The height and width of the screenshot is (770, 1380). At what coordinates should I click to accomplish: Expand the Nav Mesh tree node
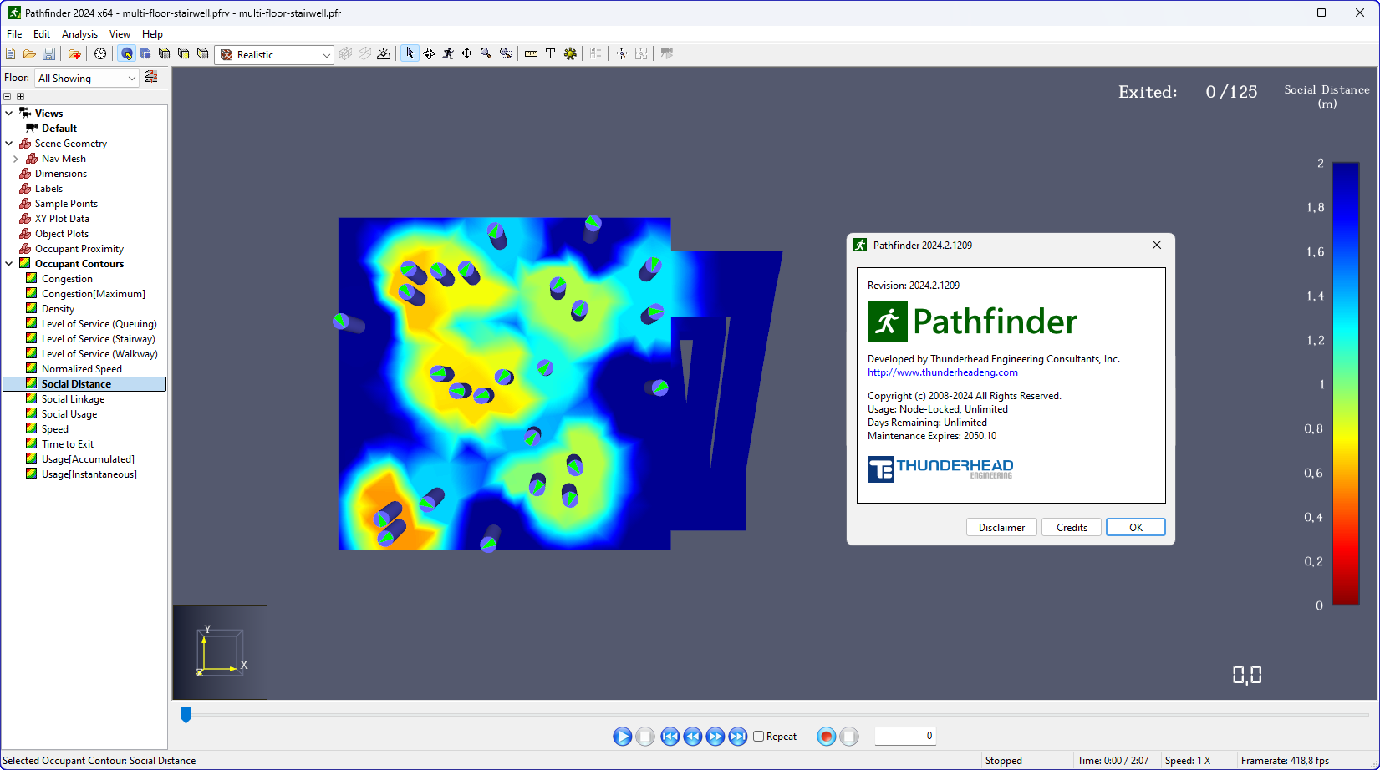[15, 158]
